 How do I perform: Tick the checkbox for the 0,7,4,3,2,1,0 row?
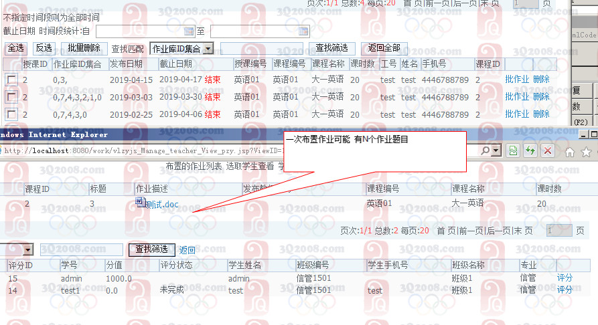(x=11, y=97)
